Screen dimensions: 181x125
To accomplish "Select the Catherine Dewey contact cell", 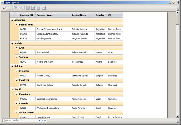I will [x=83, y=76].
